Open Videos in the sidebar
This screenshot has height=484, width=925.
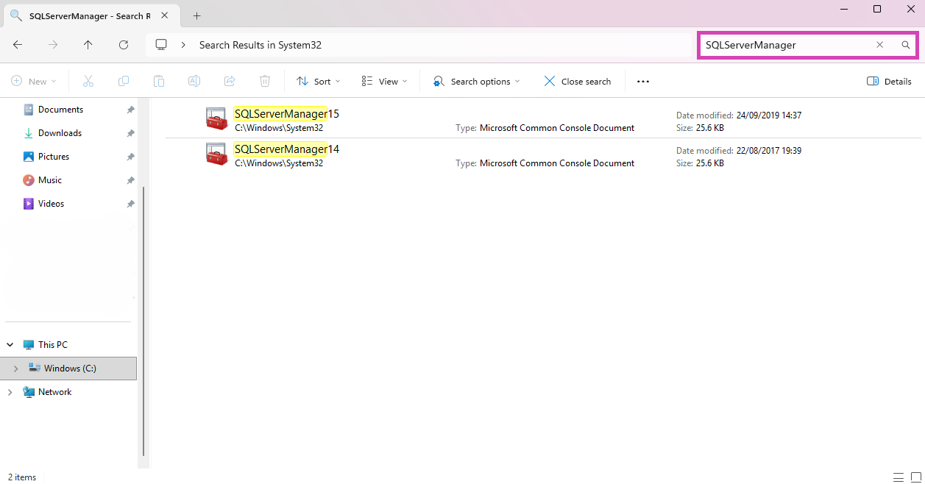(x=51, y=204)
